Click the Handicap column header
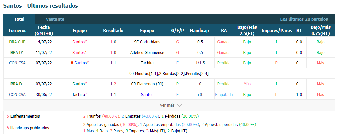Screen dimensions: 339x137 199,30
